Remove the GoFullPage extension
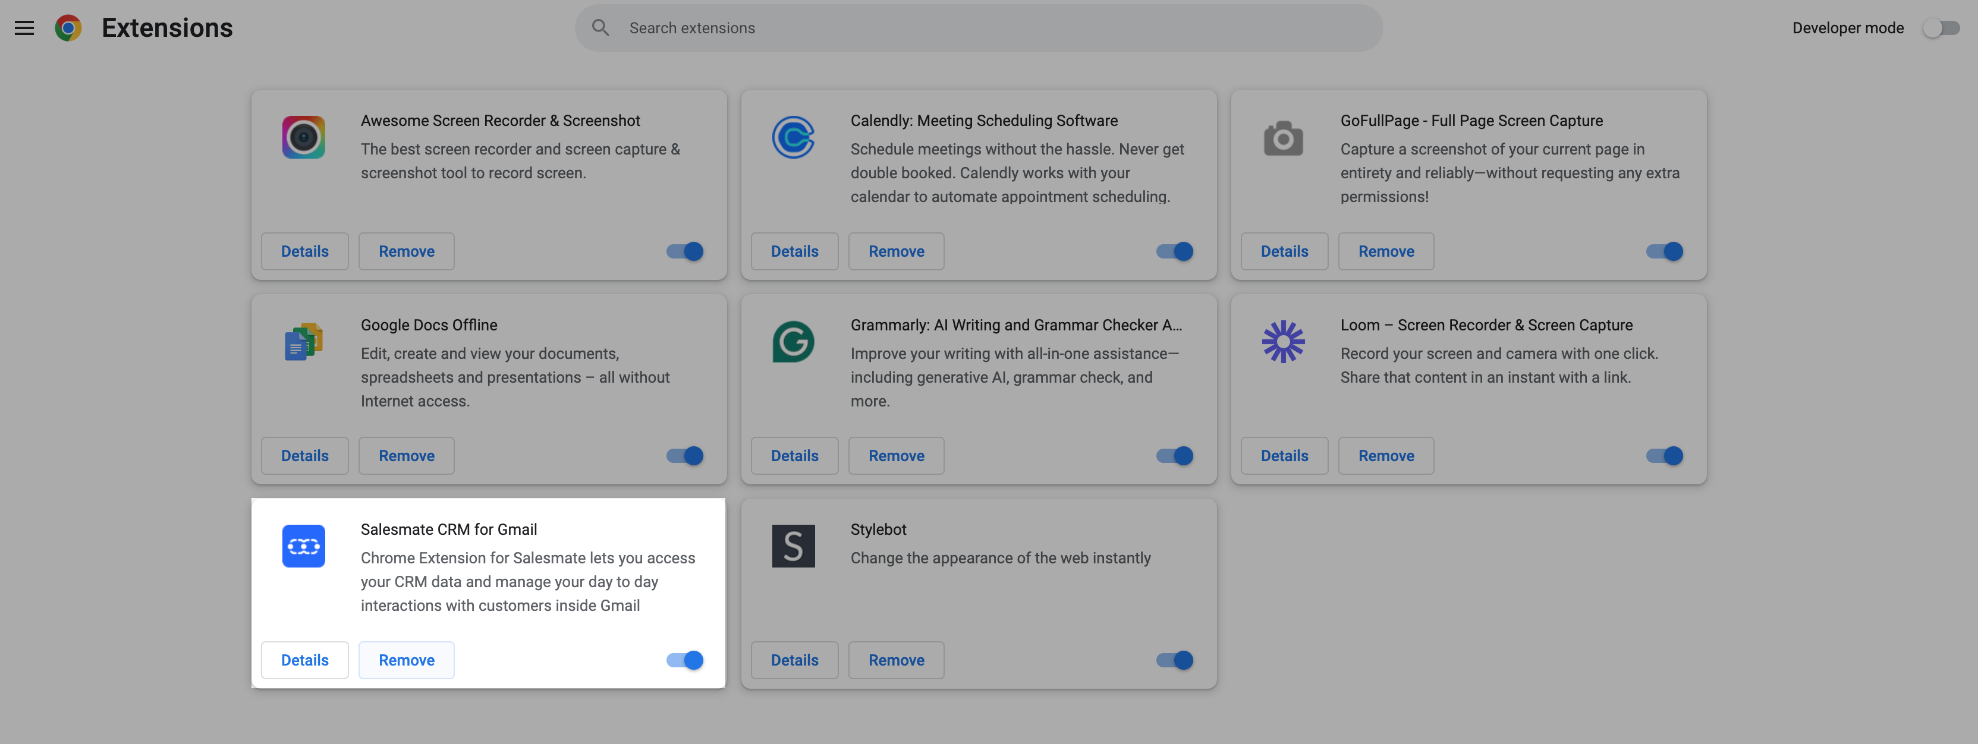The width and height of the screenshot is (1978, 744). click(1385, 252)
